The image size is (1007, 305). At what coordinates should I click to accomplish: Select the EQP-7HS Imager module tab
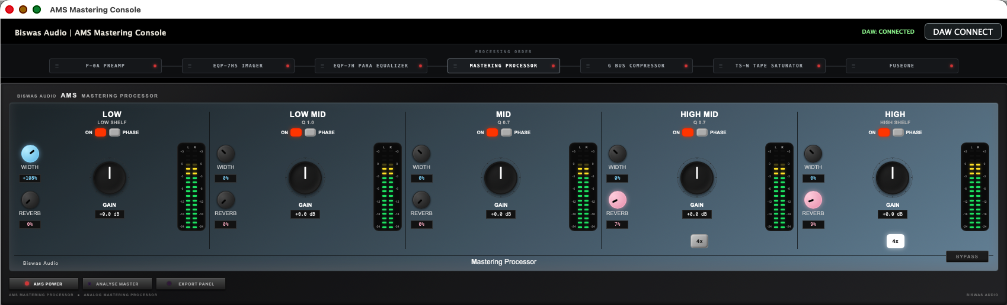click(x=238, y=66)
